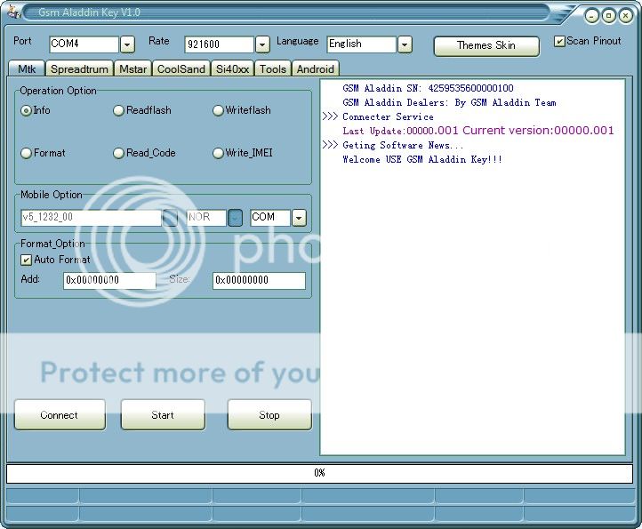Screen dimensions: 642x529
Task: Maximize the Gsm Aladdin Key window
Action: click(x=609, y=16)
